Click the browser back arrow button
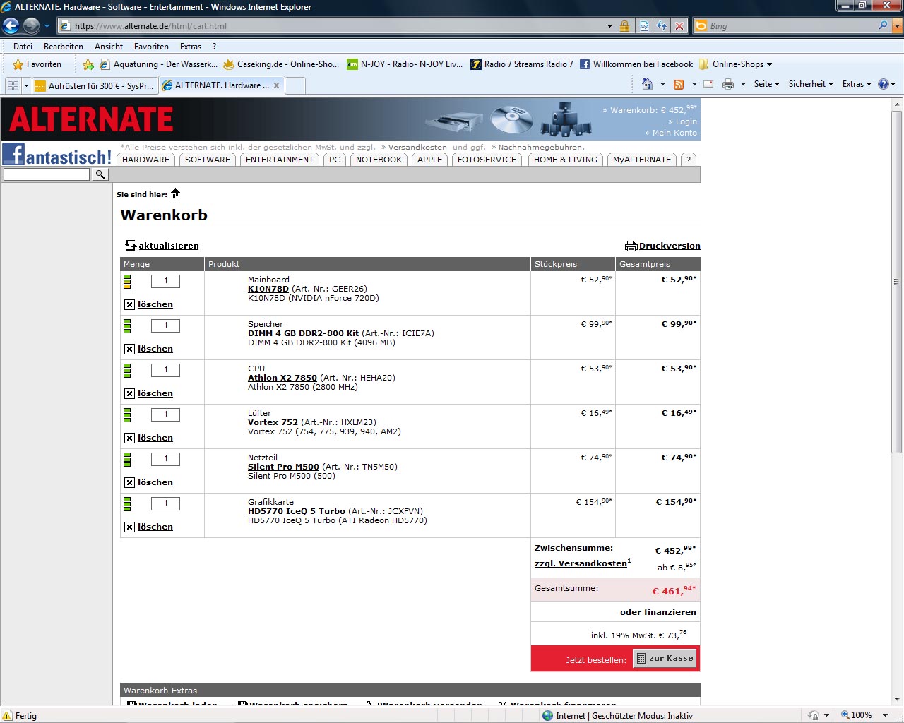The height and width of the screenshot is (723, 904). [x=11, y=26]
